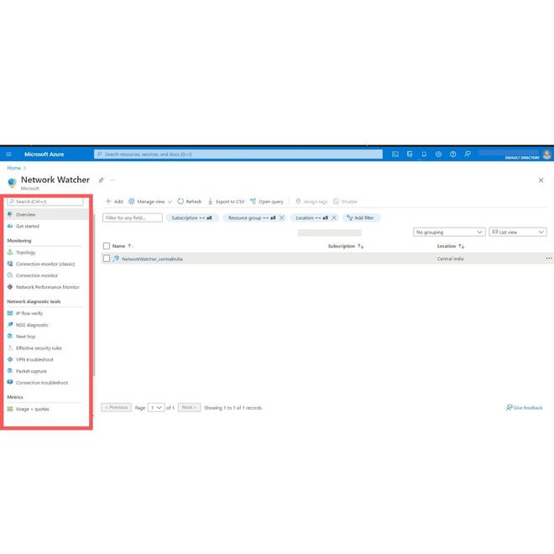Screen dimensions: 554x554
Task: Close the Network Watcher blade
Action: tap(541, 180)
